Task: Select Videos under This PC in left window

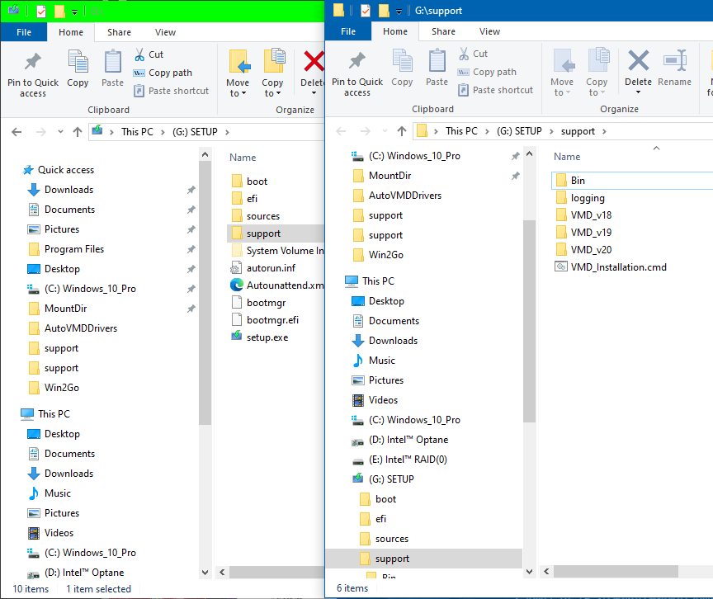Action: point(59,533)
